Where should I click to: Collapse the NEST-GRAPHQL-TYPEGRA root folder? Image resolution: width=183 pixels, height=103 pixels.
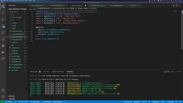17,9
